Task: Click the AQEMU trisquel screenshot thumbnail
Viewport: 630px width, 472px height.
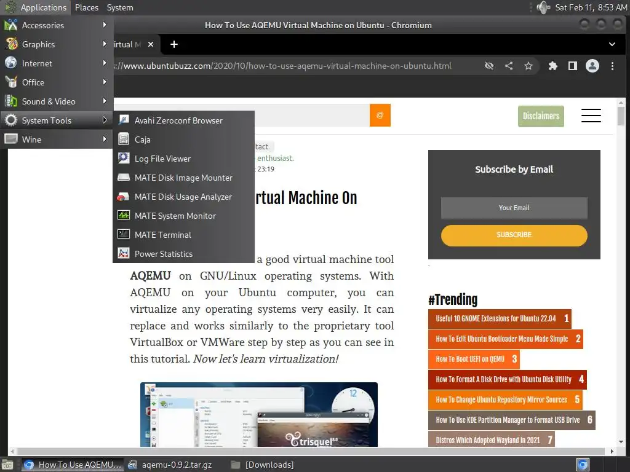Action: pos(259,415)
